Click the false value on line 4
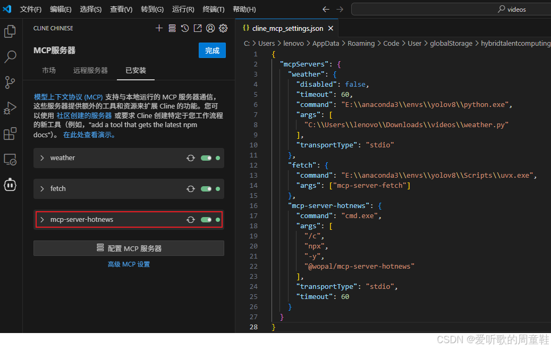The width and height of the screenshot is (551, 349). 355,85
